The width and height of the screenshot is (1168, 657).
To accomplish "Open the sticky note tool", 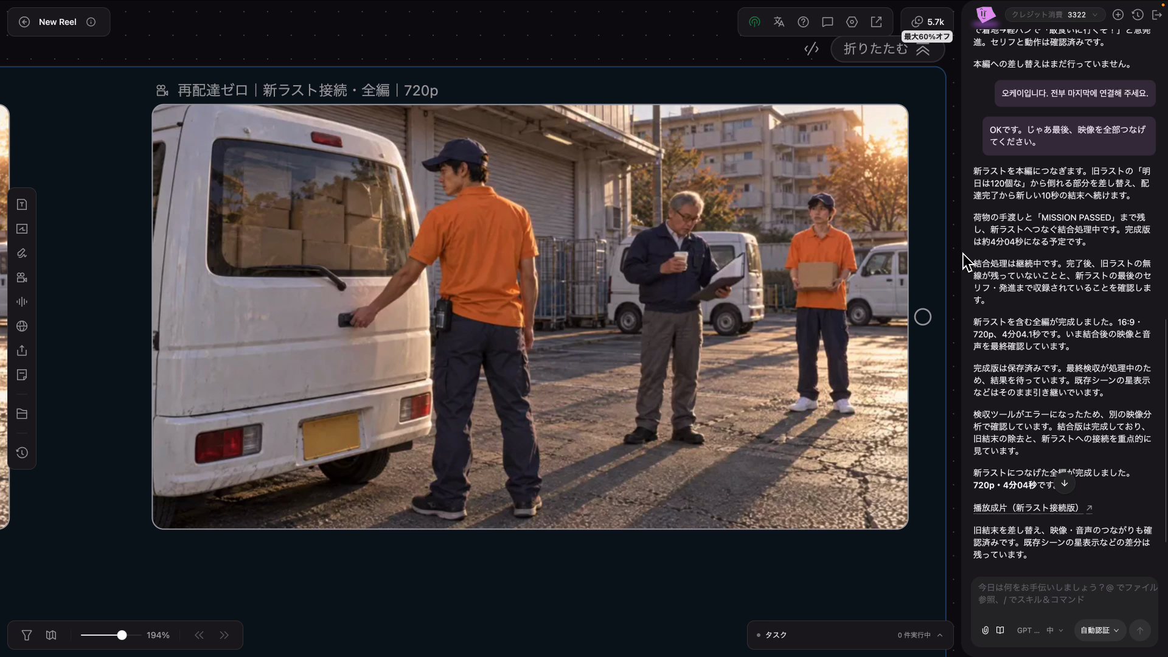I will pos(22,375).
